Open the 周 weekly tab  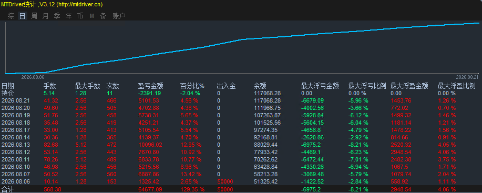pyautogui.click(x=34, y=16)
